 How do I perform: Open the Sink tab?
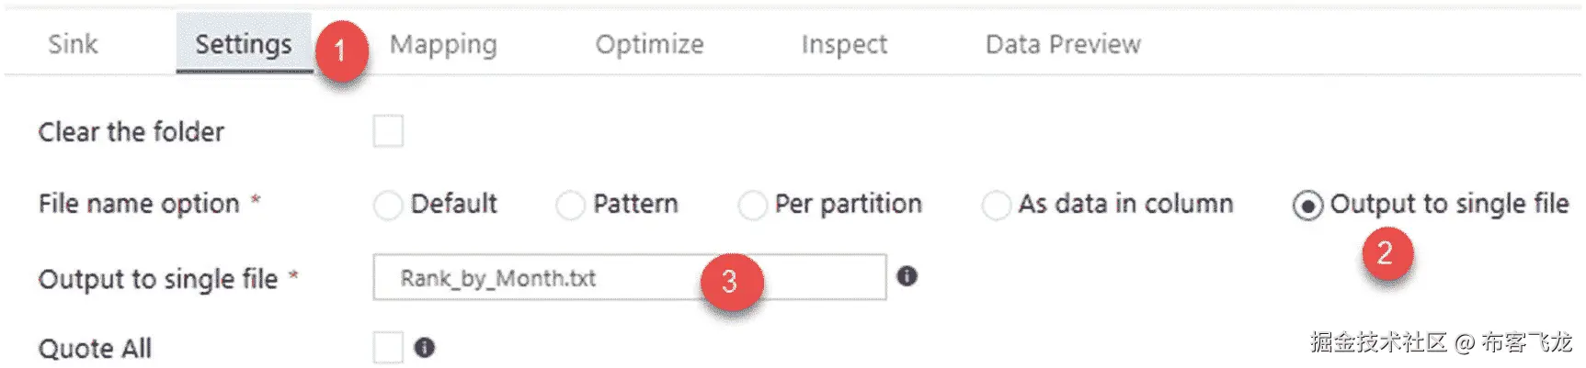(x=73, y=44)
